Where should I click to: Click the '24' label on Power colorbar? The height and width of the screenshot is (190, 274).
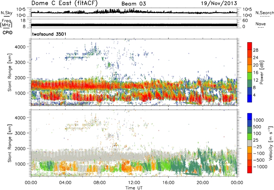tap(256, 58)
